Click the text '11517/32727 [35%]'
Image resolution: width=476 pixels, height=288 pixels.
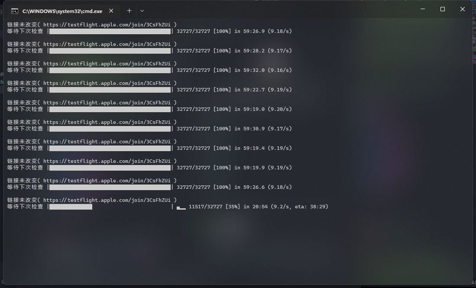[214, 207]
